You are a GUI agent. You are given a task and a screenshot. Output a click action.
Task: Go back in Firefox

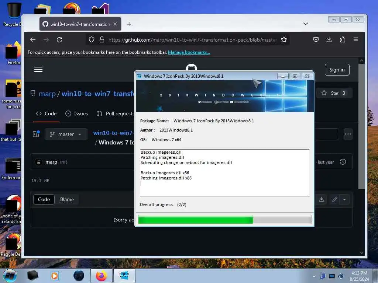coord(33,40)
